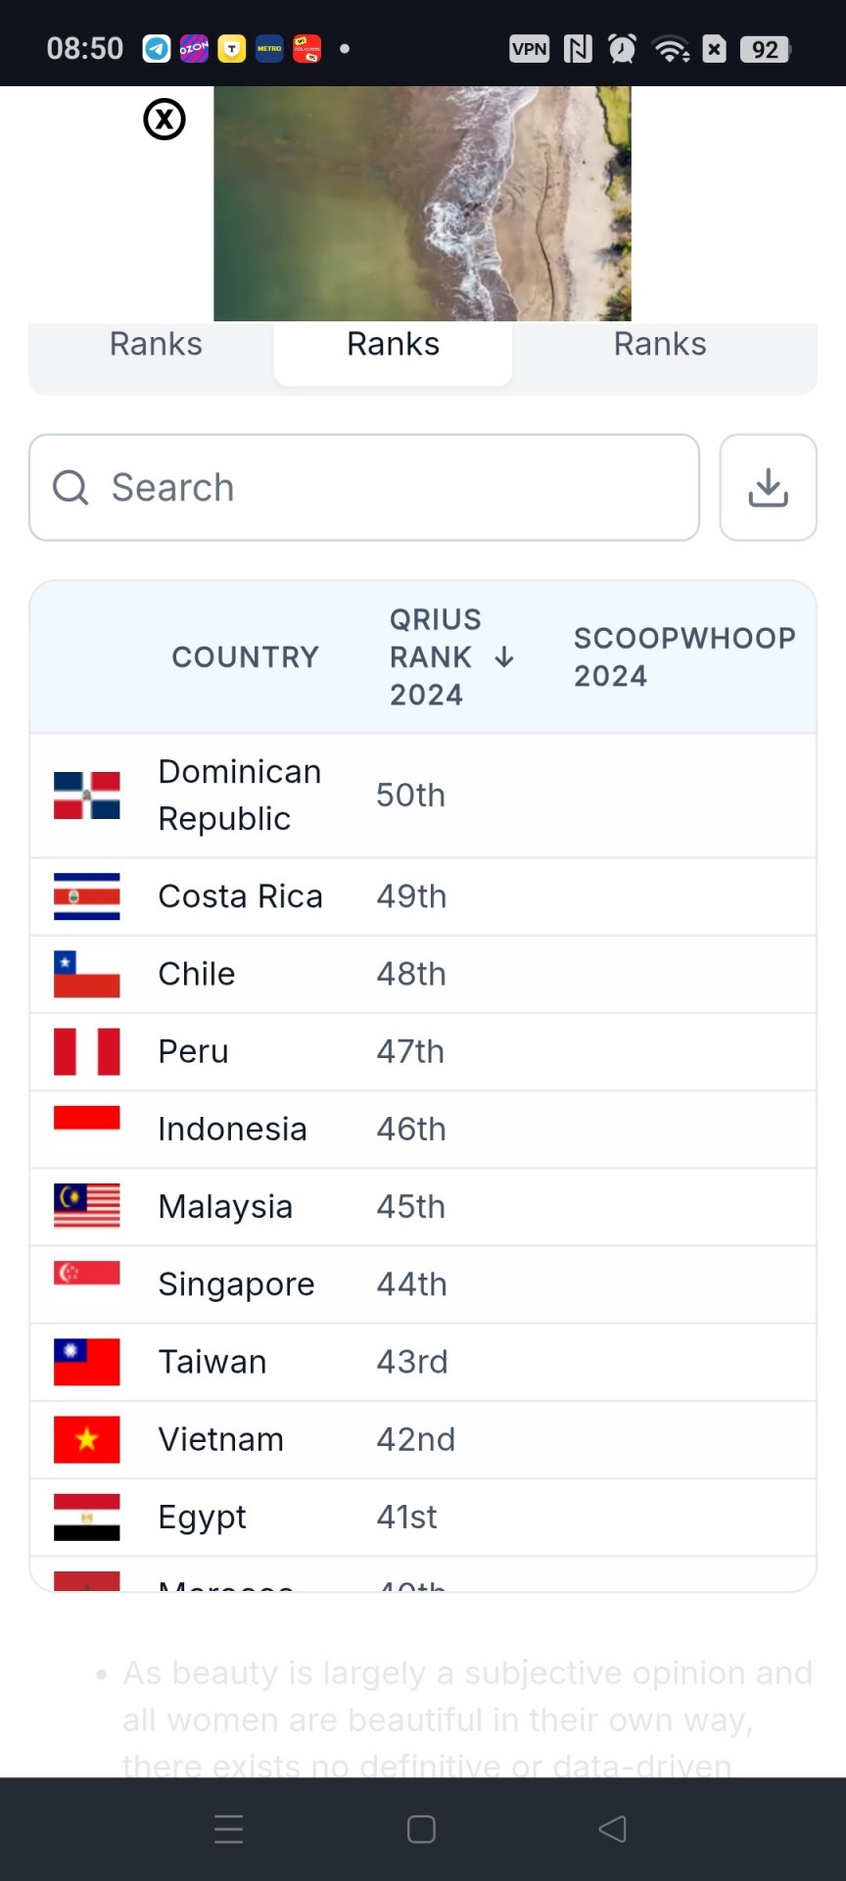Switch to the left Ranks tab
Image resolution: width=846 pixels, height=1881 pixels.
click(156, 345)
